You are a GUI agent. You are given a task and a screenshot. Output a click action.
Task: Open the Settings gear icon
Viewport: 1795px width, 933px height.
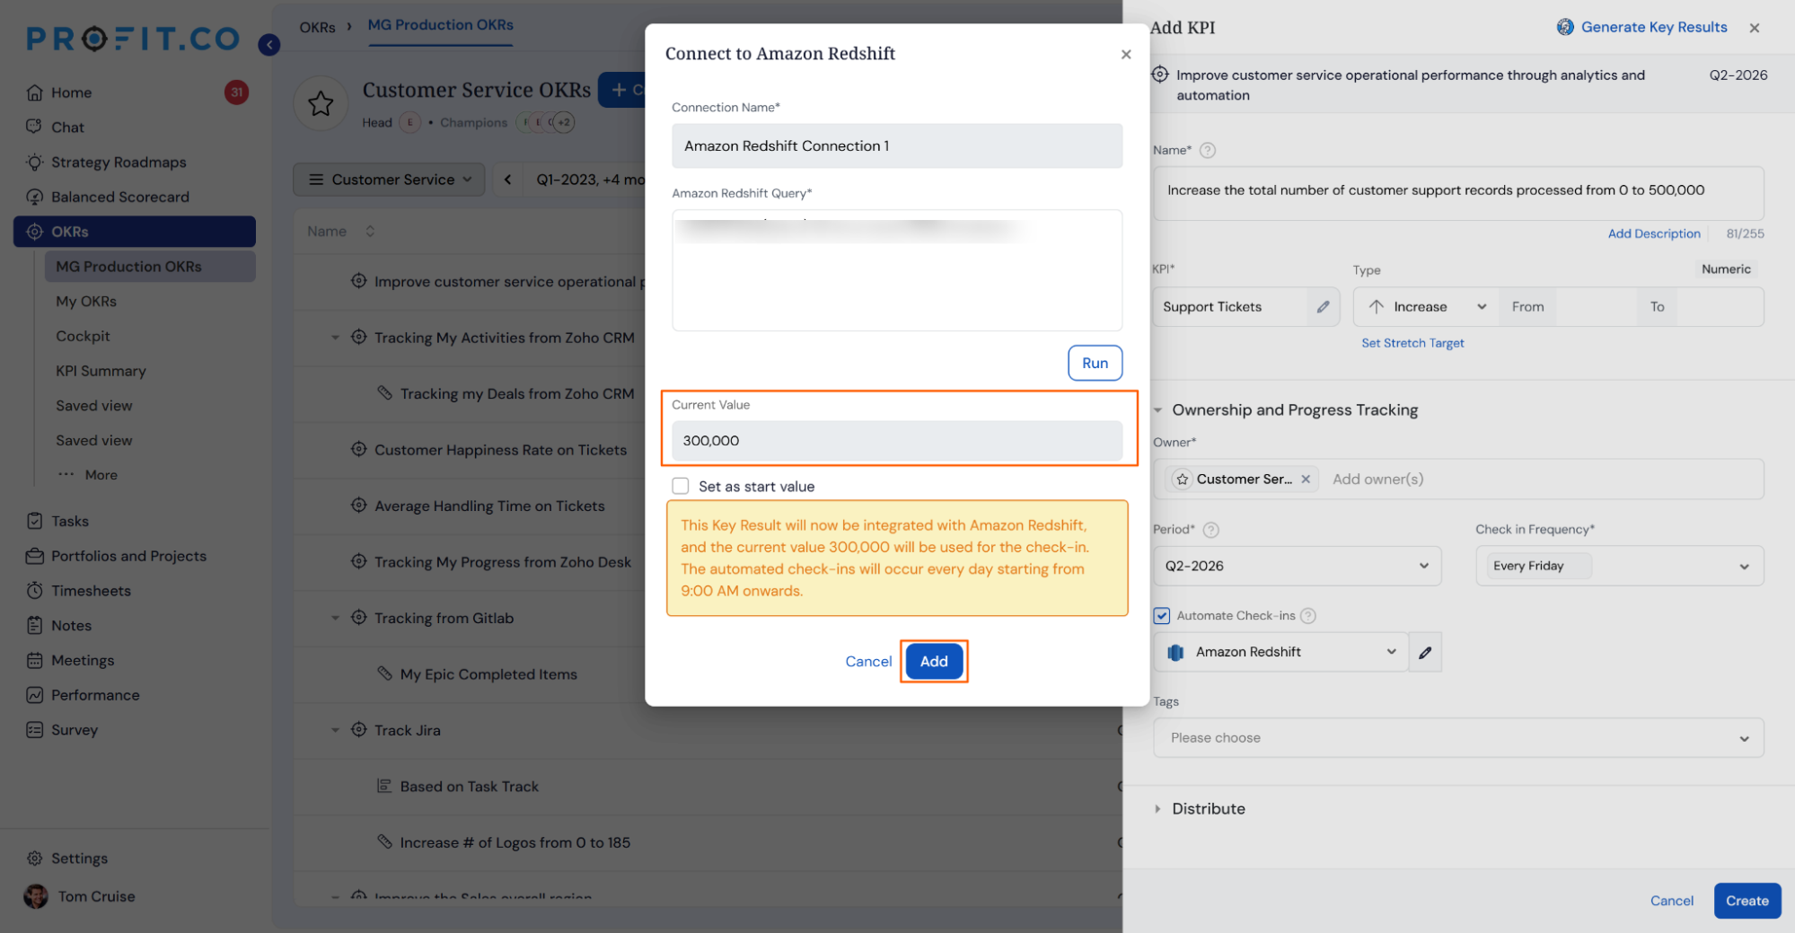(x=34, y=858)
